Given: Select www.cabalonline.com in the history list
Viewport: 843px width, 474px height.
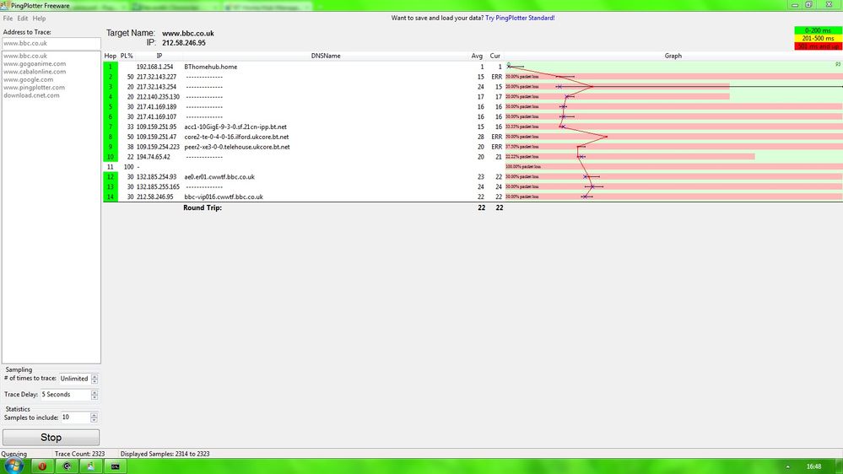Looking at the screenshot, I should [35, 72].
